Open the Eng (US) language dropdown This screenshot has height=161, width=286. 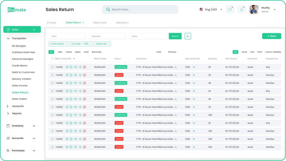click(211, 9)
